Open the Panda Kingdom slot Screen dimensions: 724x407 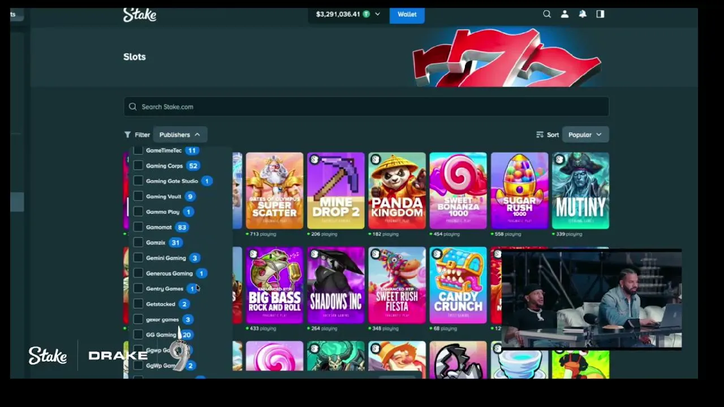[x=397, y=190]
